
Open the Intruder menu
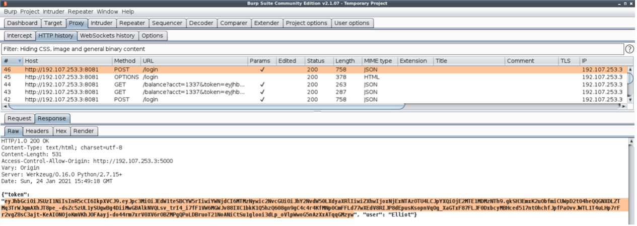pos(54,12)
